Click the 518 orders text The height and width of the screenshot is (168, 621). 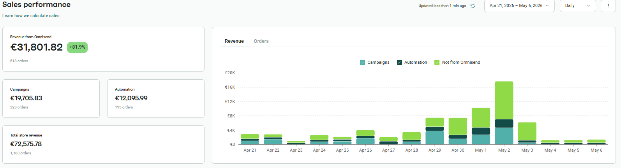(19, 61)
